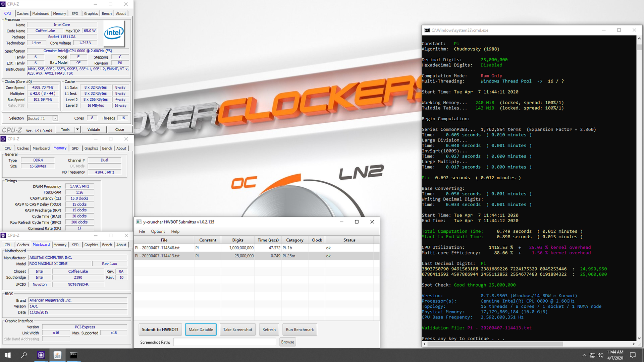Sort by Category column header
Screen dimensions: 644x362
[x=294, y=240]
